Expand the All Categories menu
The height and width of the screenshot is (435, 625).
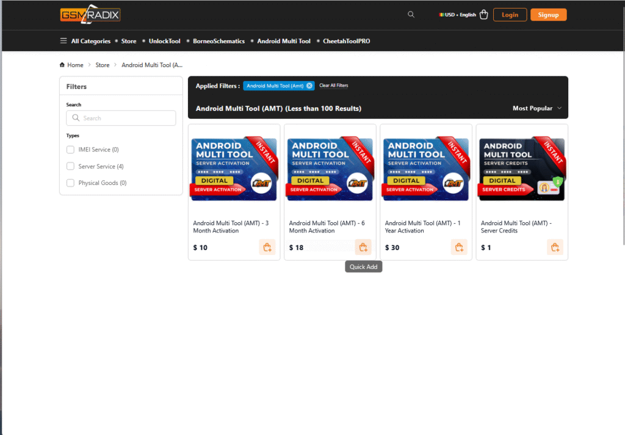[85, 41]
